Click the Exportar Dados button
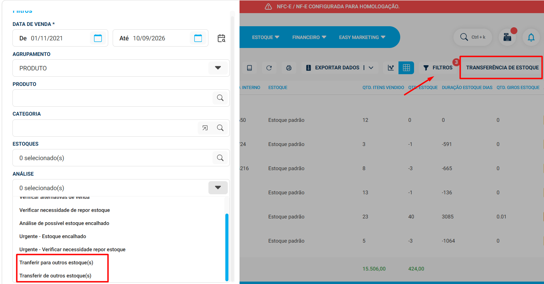 pyautogui.click(x=332, y=68)
